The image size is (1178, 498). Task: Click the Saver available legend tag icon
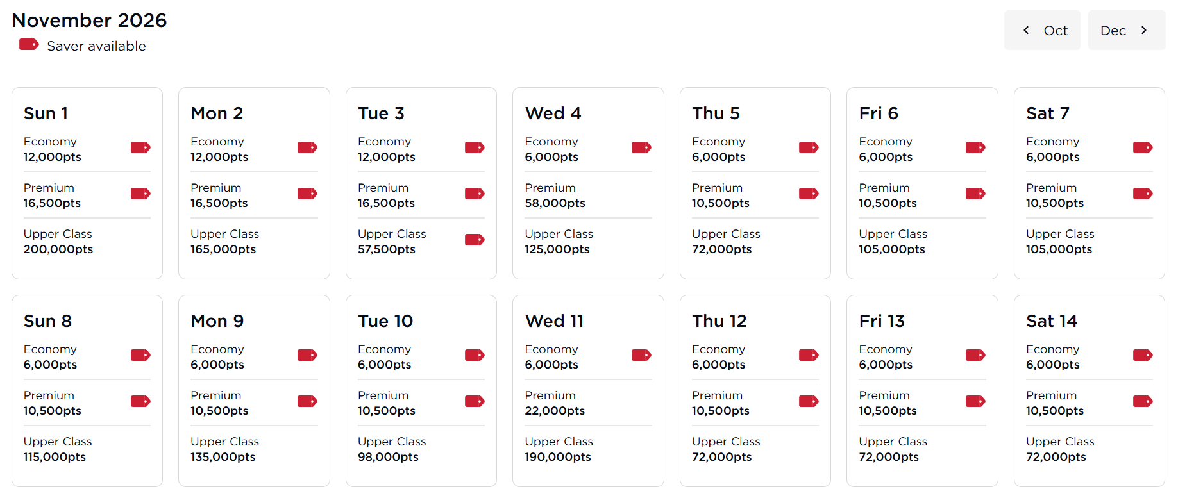[x=28, y=44]
